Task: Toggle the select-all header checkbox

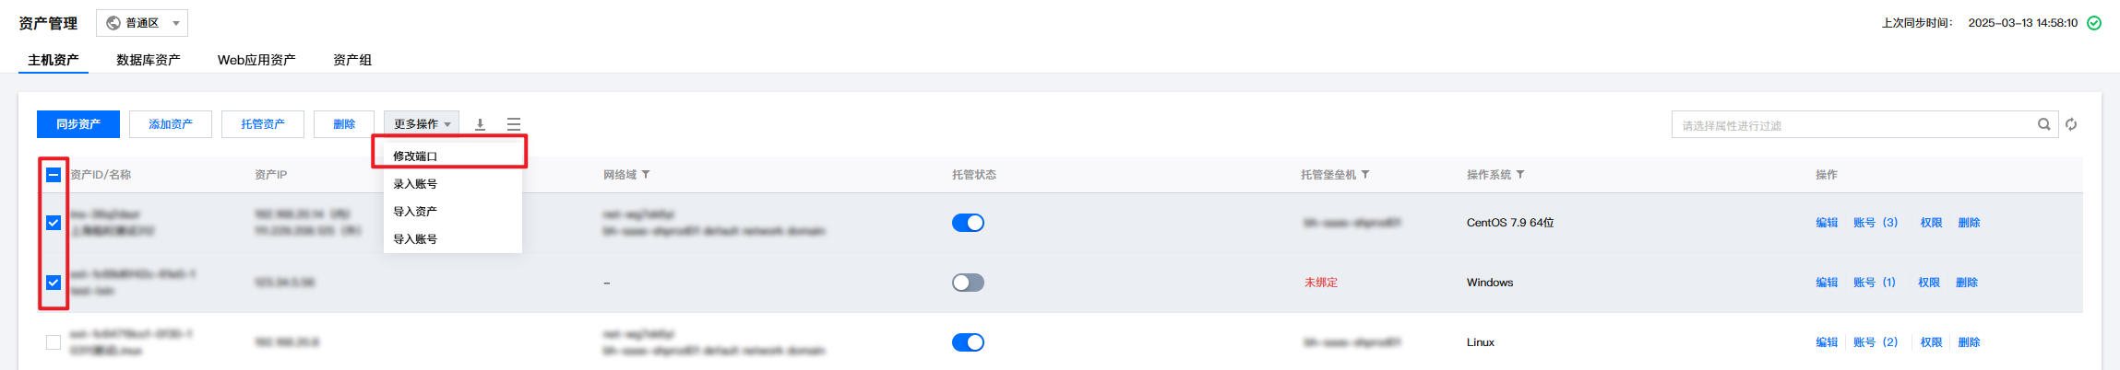Action: tap(54, 175)
